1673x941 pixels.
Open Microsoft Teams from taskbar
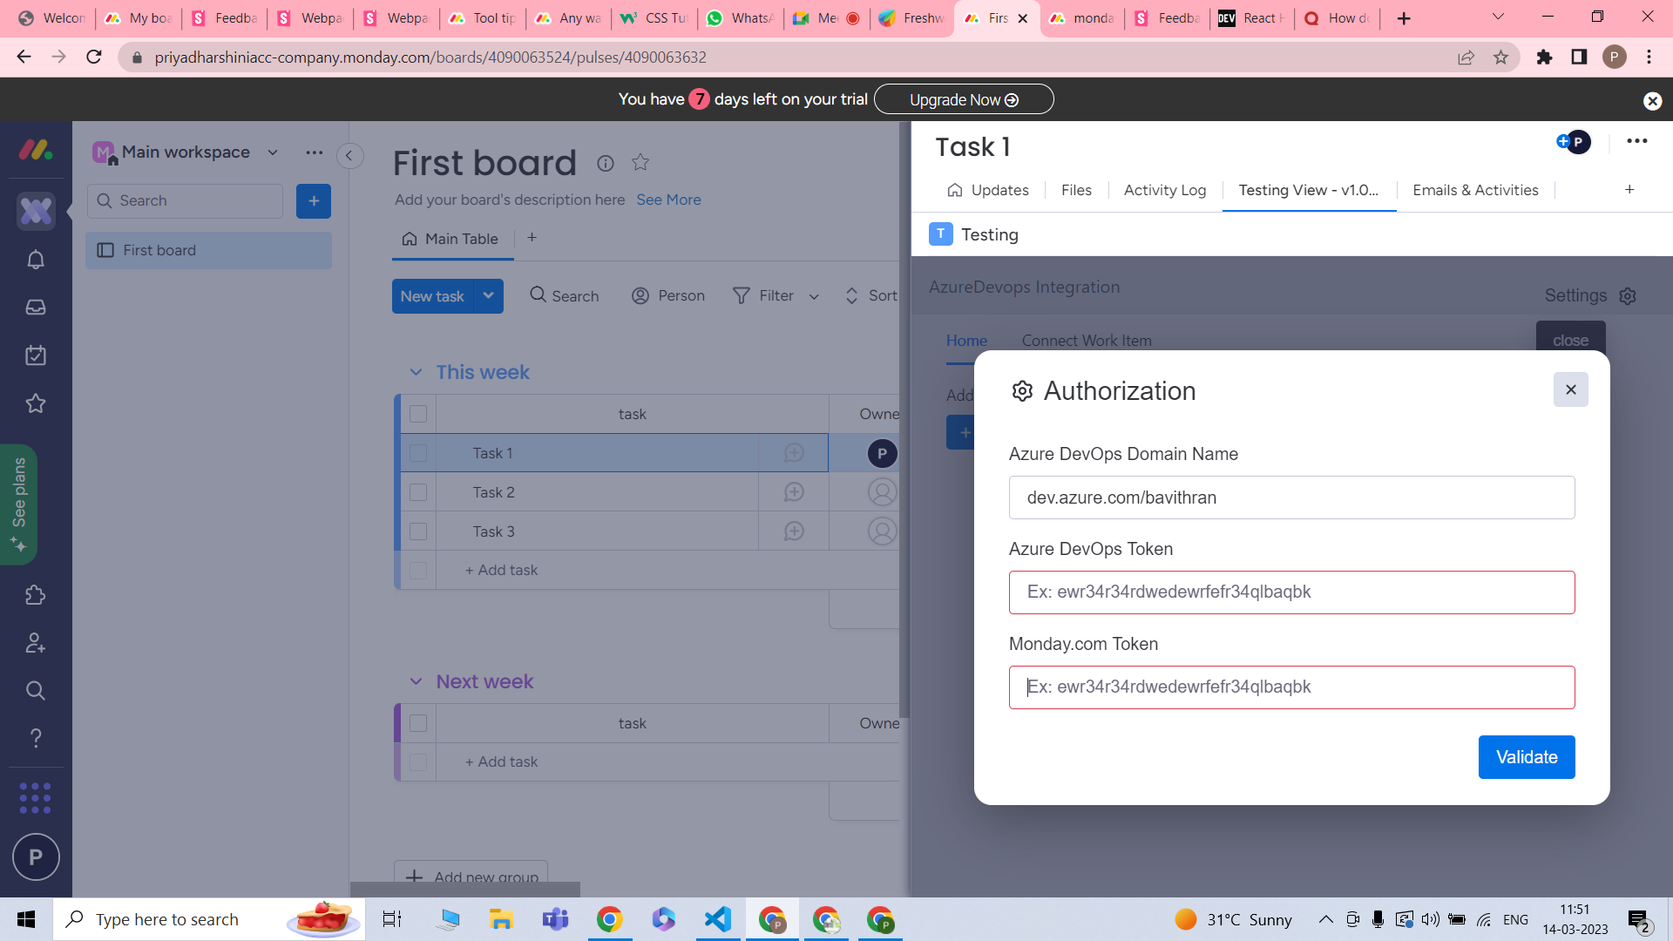(555, 919)
